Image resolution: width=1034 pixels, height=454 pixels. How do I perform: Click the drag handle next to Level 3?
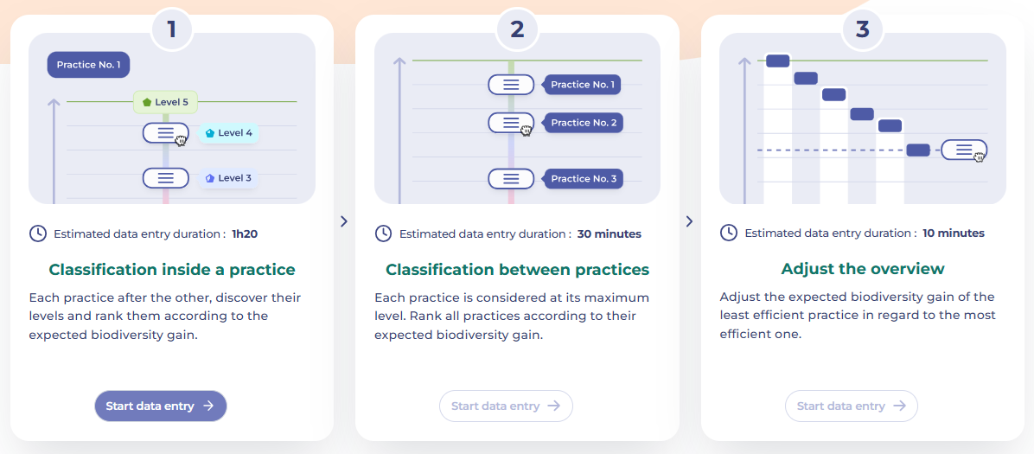(x=165, y=177)
